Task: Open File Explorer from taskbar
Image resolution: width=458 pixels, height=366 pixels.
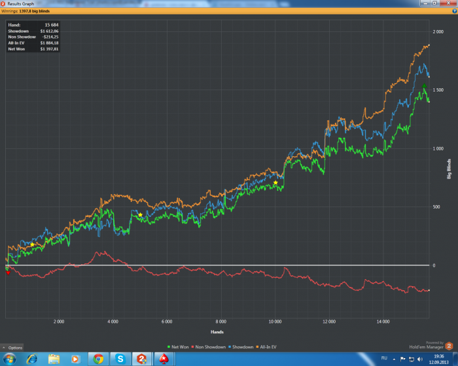Action: [x=54, y=359]
